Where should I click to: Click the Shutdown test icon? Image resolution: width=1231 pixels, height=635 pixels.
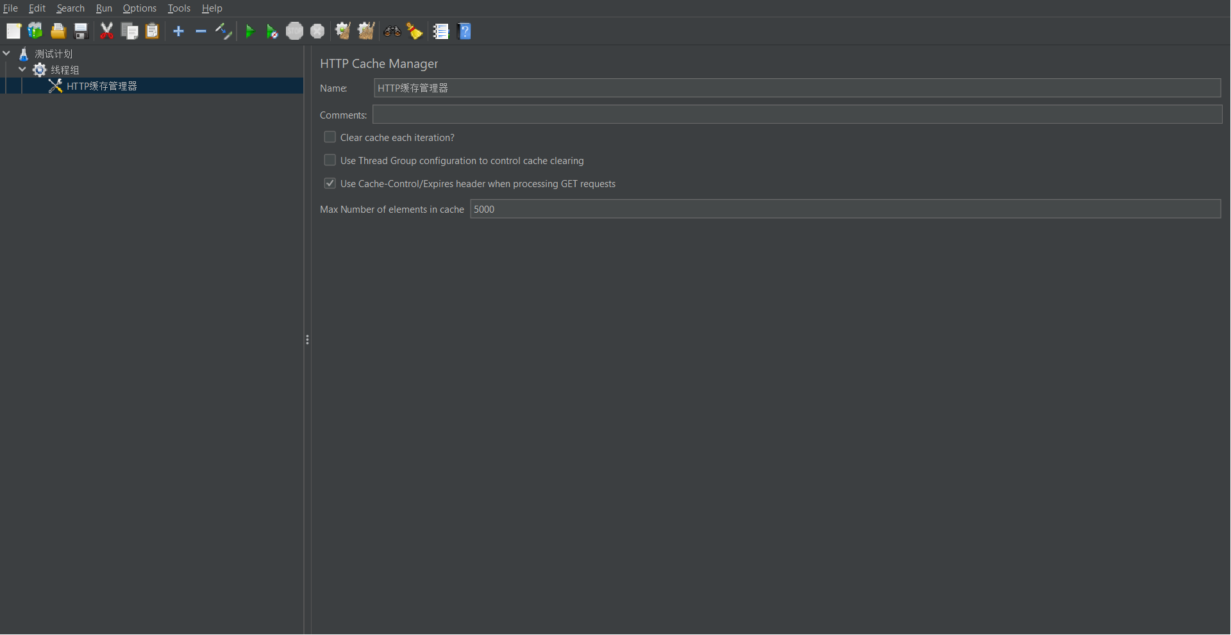(x=317, y=31)
